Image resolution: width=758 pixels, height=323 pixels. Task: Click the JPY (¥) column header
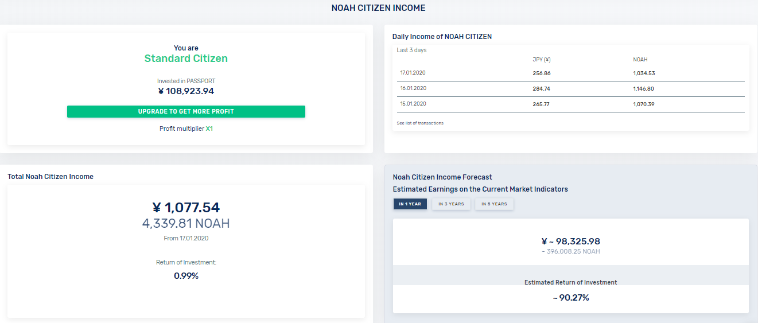pyautogui.click(x=542, y=60)
